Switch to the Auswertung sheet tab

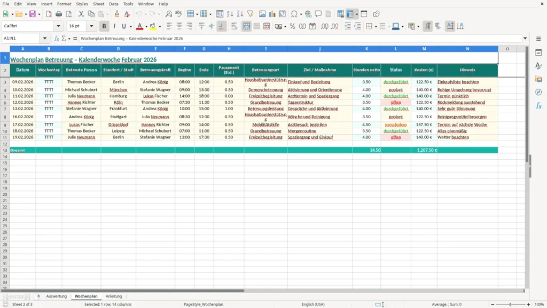[x=56, y=296]
